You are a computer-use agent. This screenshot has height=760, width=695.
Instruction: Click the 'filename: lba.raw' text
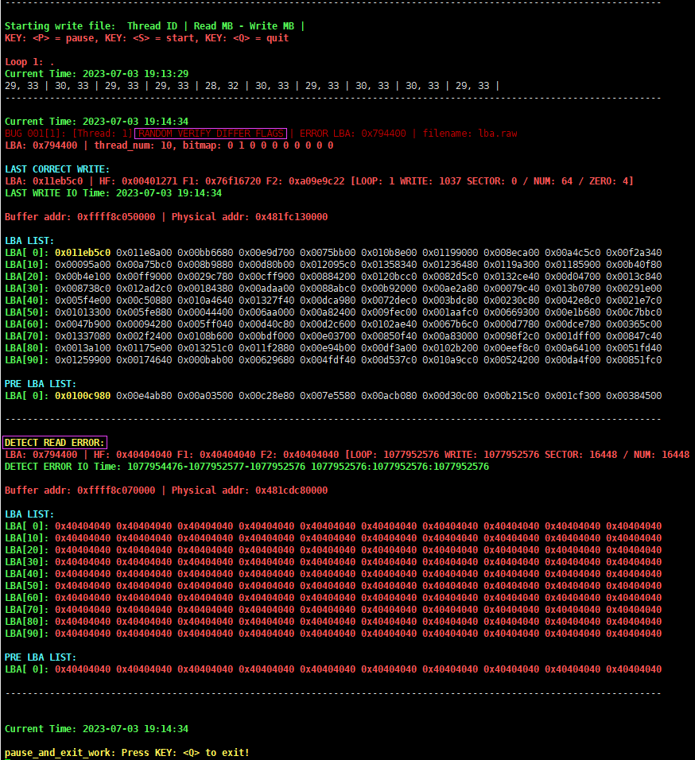point(470,134)
